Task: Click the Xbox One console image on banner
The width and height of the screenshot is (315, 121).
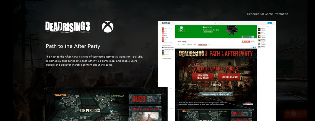Action: click(x=232, y=30)
